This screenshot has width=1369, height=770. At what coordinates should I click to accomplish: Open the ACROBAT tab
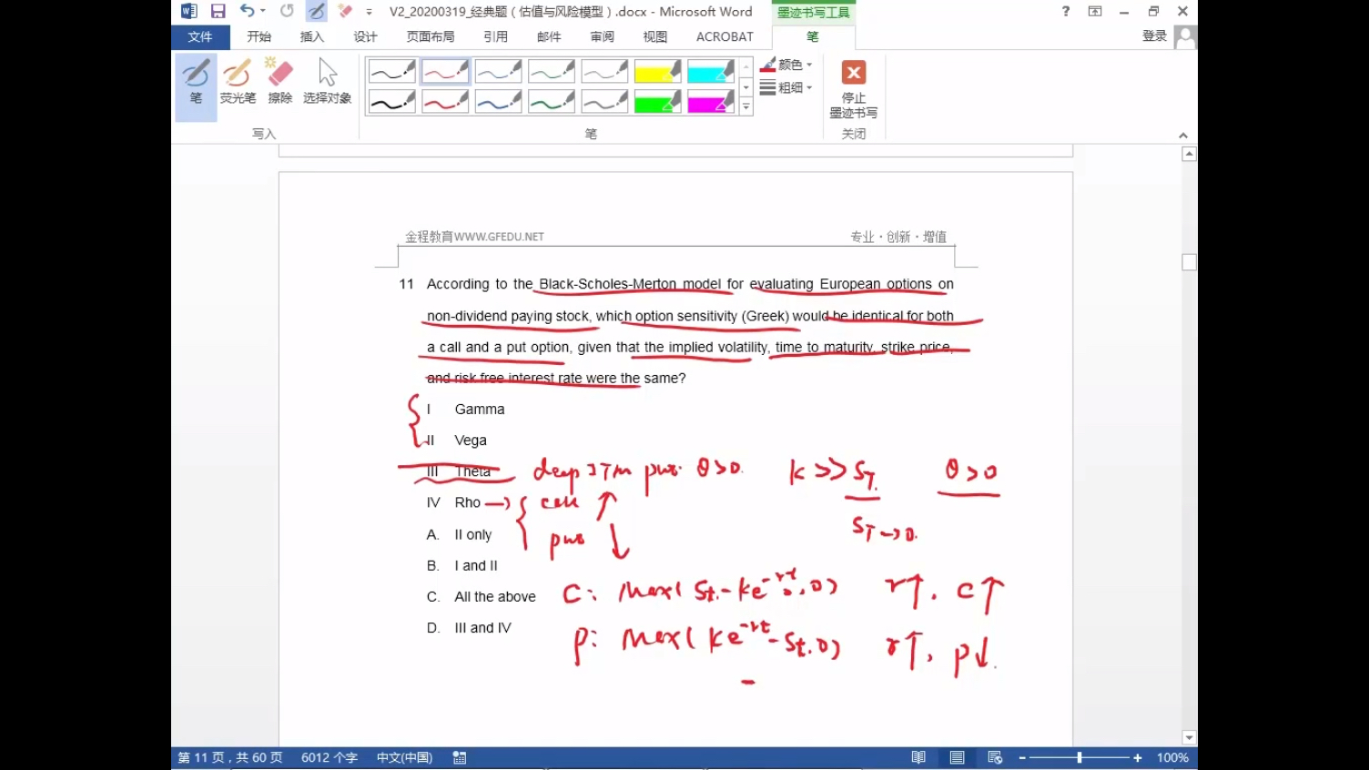[725, 36]
